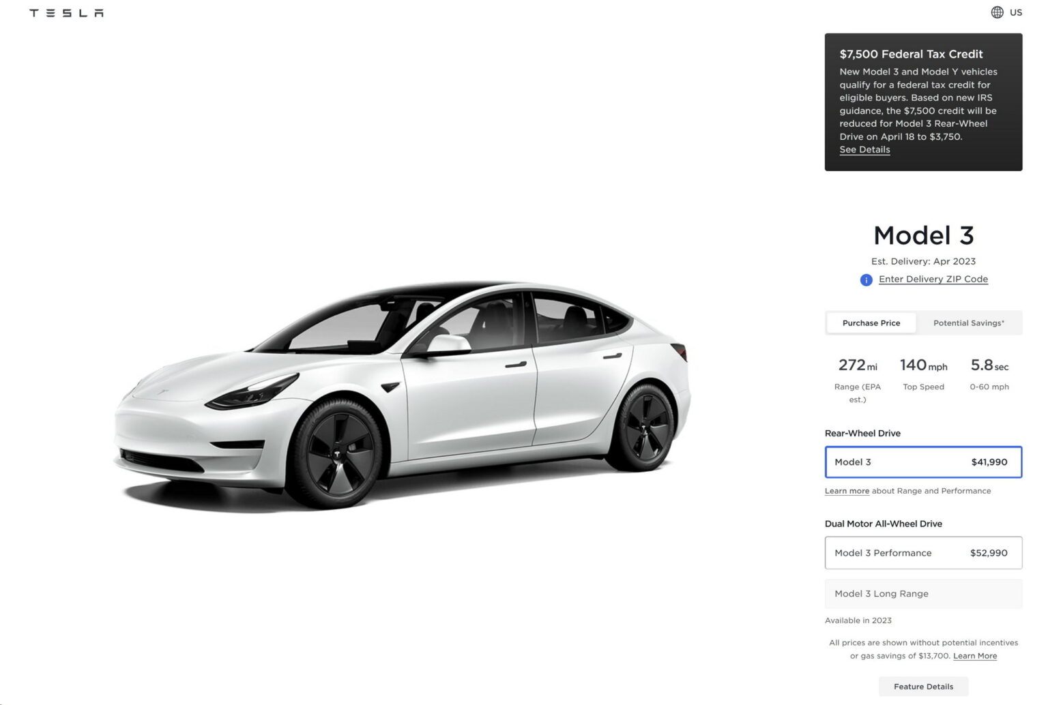Open See Details for the federal tax credit
This screenshot has width=1048, height=705.
click(864, 149)
